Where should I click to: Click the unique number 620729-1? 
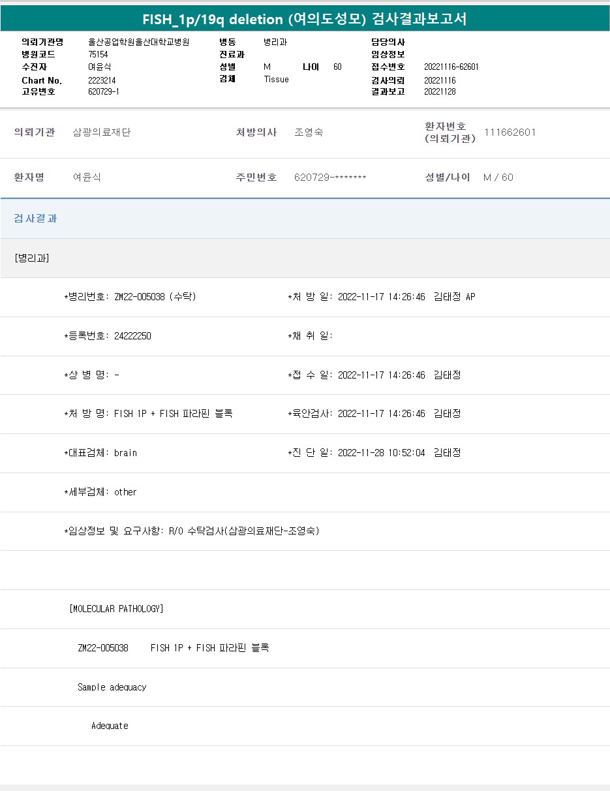tap(104, 92)
